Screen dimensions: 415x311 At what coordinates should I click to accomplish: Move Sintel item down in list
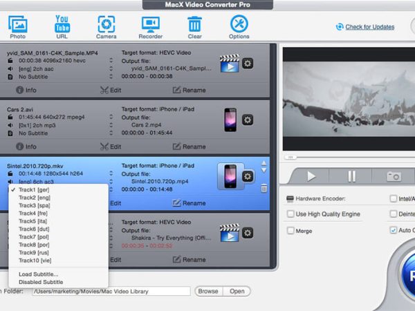click(264, 170)
